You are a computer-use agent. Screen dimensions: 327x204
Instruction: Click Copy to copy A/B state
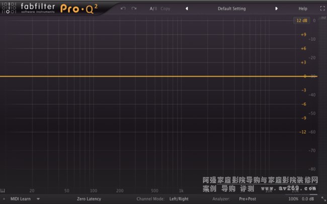(x=166, y=9)
